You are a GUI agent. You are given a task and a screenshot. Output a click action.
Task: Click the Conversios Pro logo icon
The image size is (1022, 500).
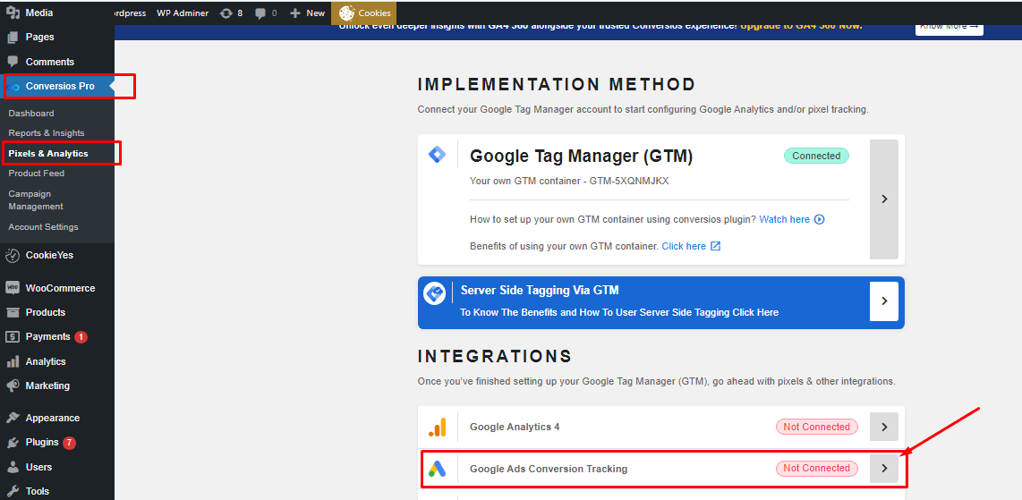[x=14, y=87]
